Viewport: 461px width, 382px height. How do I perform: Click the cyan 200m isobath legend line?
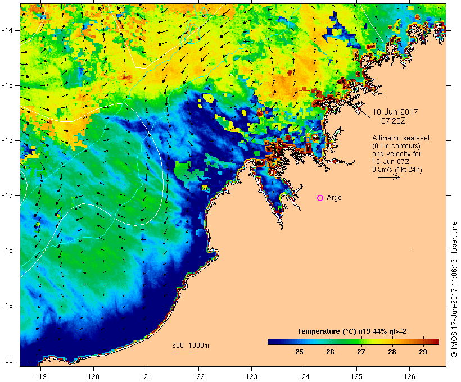pos(182,351)
